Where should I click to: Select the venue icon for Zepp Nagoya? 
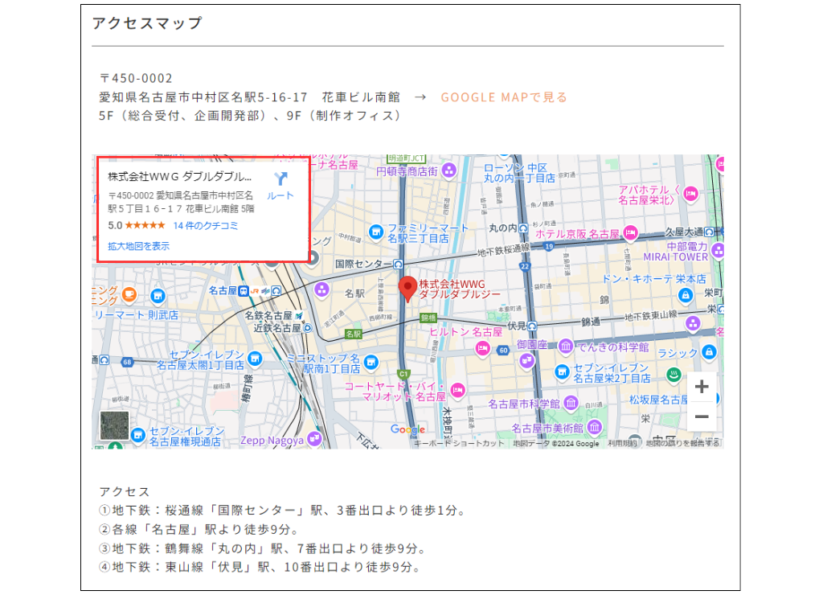pos(313,439)
